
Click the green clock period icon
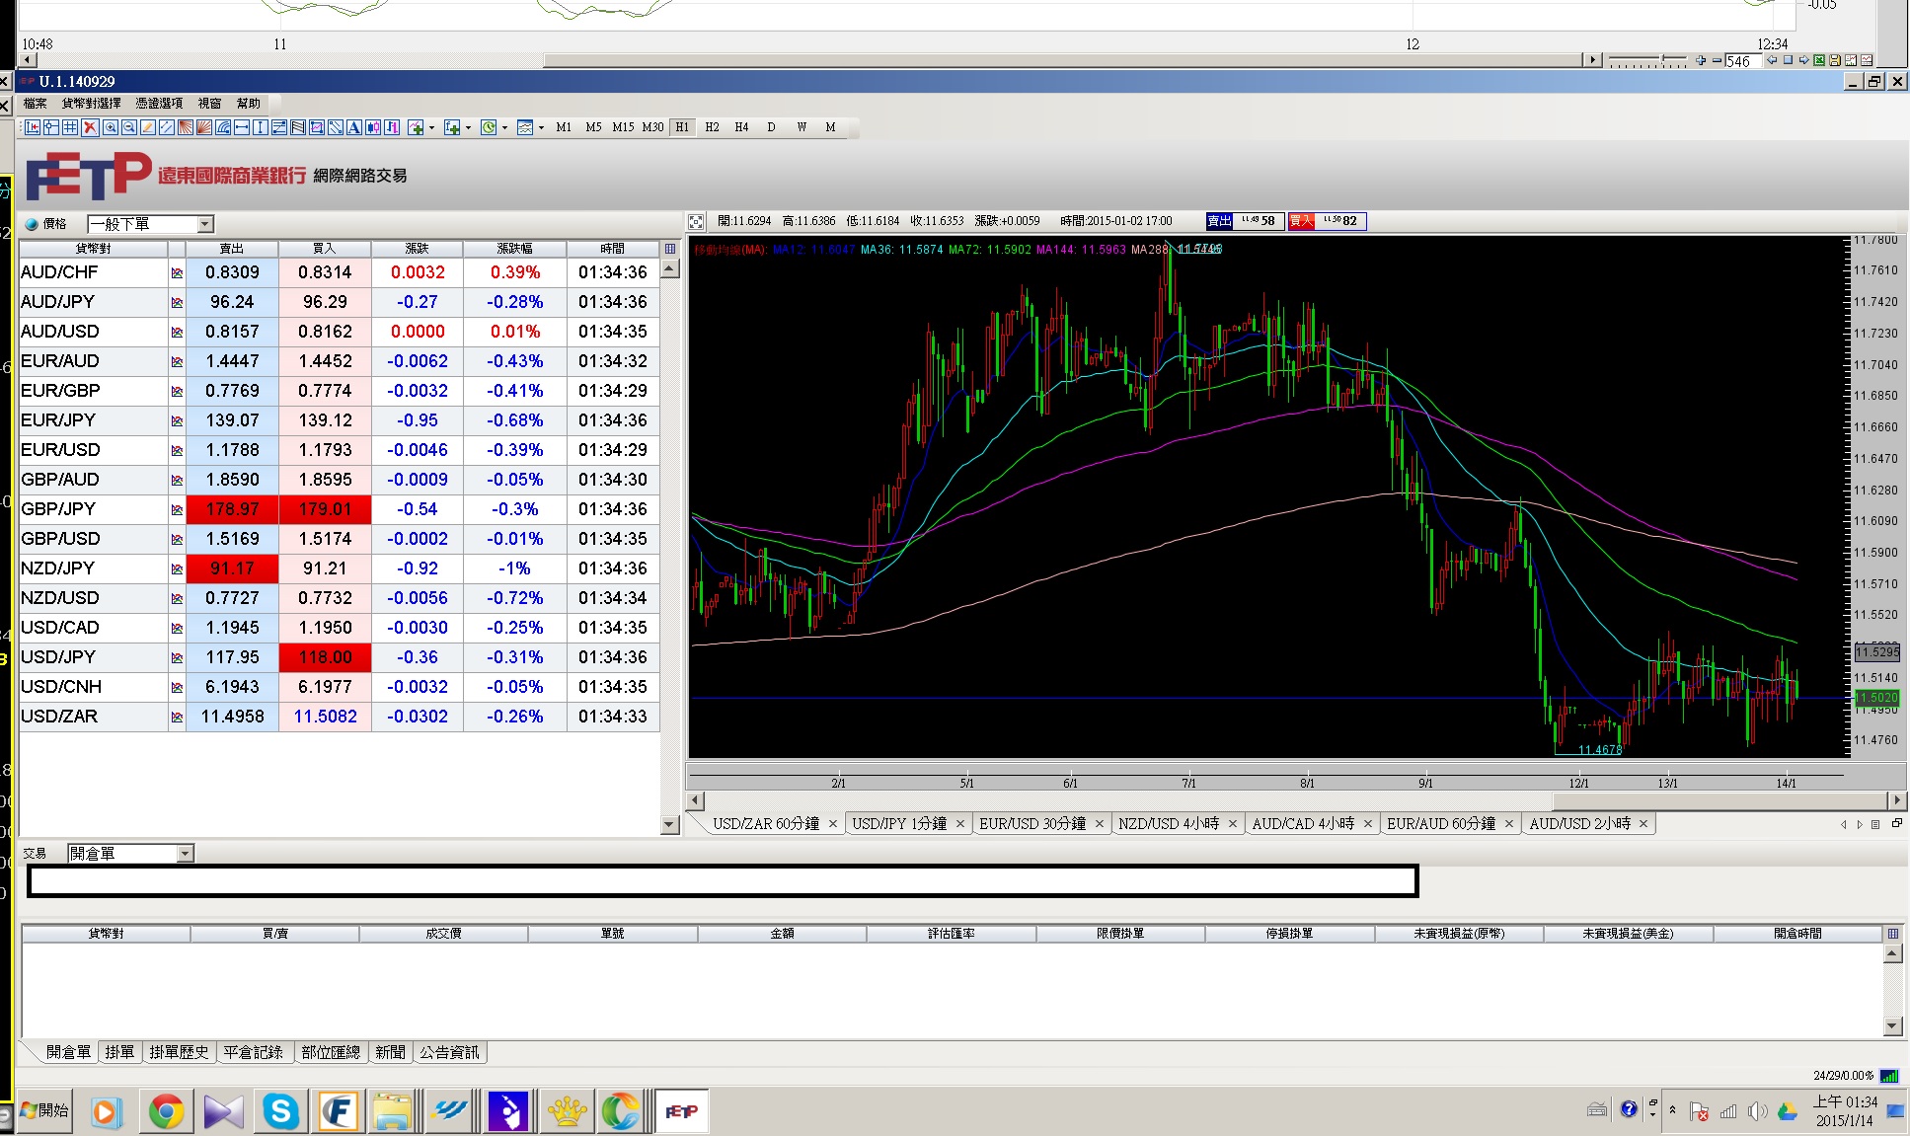[489, 127]
